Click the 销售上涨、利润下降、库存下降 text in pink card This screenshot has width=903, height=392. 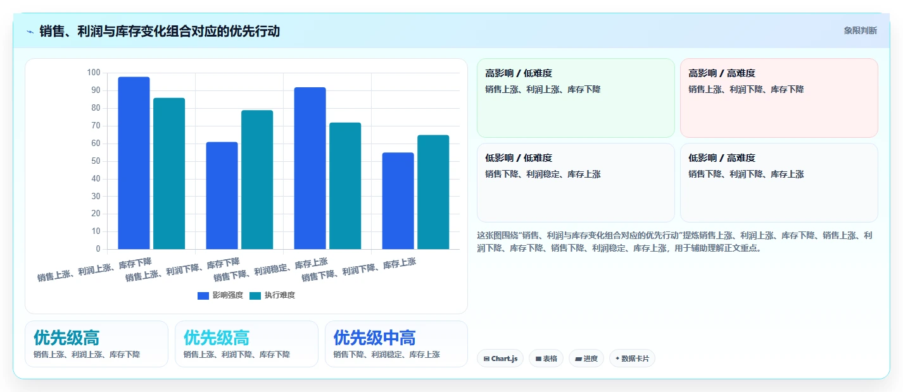(x=746, y=90)
